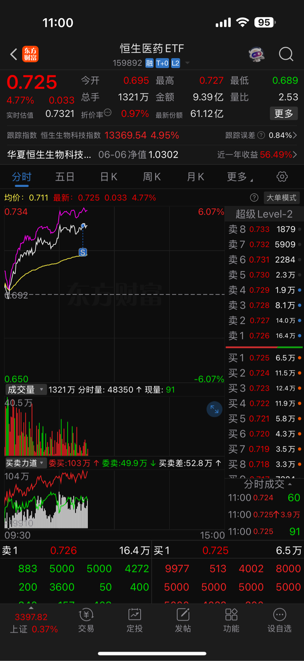304x661 pixels.
Task: Tap the battery 95 status indicator
Action: pyautogui.click(x=265, y=23)
